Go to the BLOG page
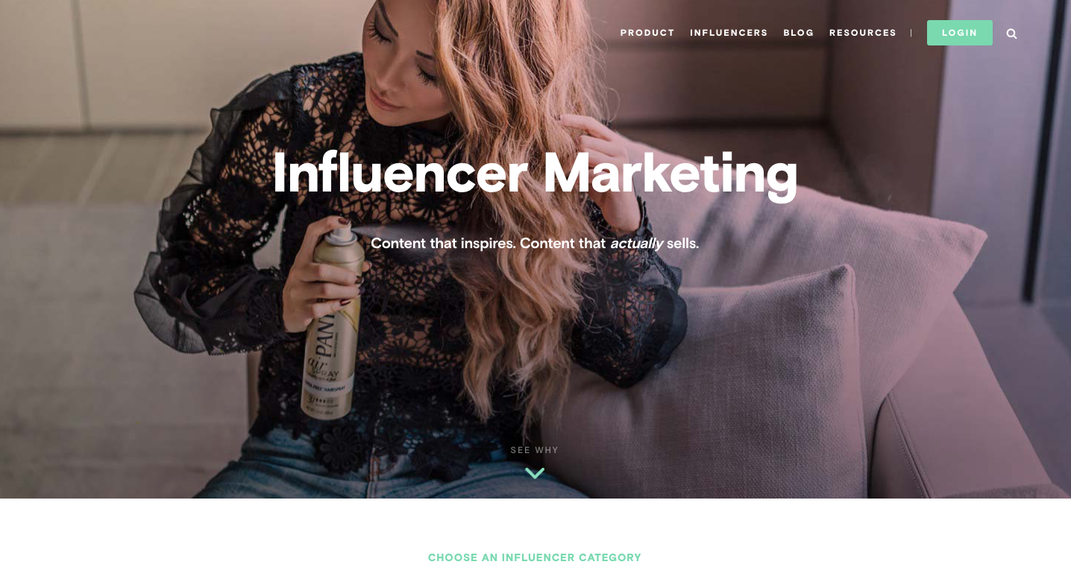 (798, 33)
